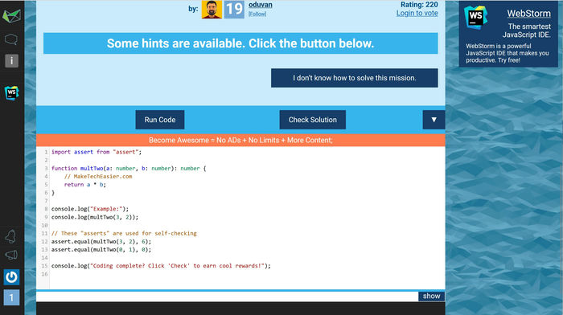Click line number 16 in the gutter
The height and width of the screenshot is (315, 563).
44,274
